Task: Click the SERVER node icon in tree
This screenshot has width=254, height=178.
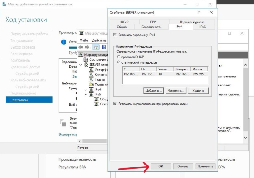Action: pyautogui.click(x=86, y=65)
